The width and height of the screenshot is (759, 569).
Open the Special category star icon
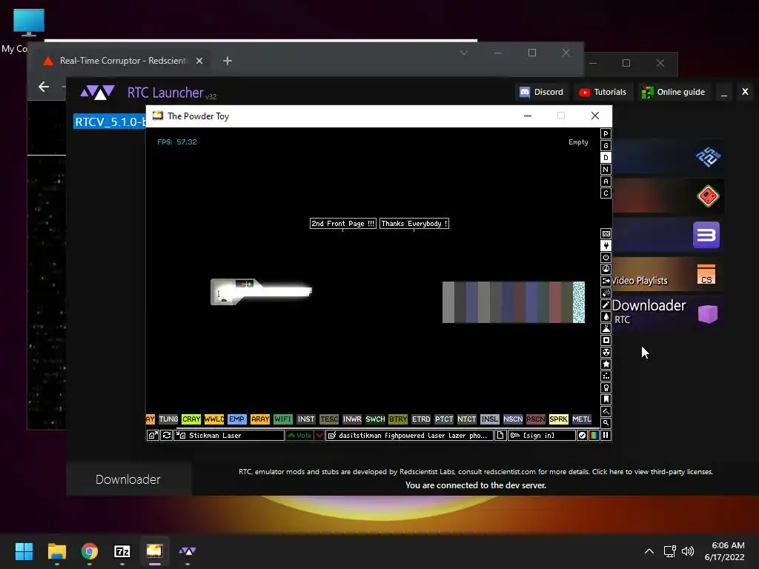click(606, 364)
